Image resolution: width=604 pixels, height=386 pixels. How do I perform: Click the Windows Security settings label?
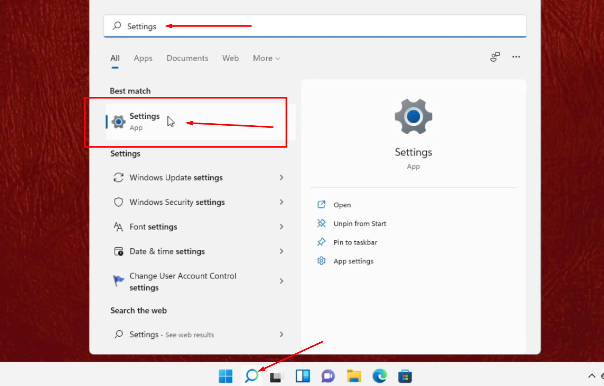[177, 202]
